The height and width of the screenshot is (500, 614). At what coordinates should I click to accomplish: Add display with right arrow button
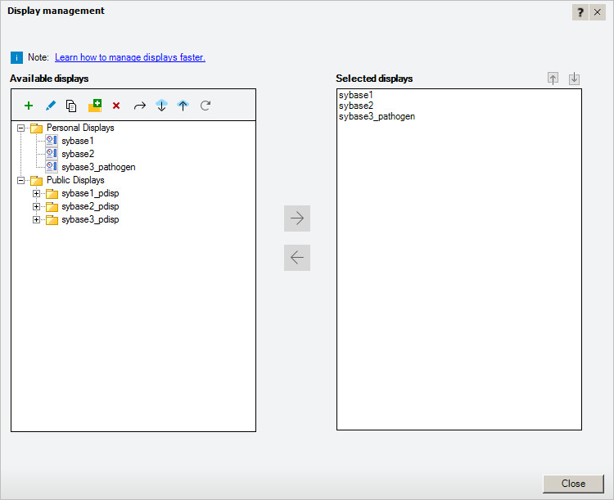point(297,218)
